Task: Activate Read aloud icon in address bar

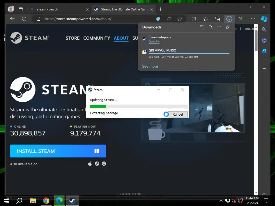Action: pos(169,19)
